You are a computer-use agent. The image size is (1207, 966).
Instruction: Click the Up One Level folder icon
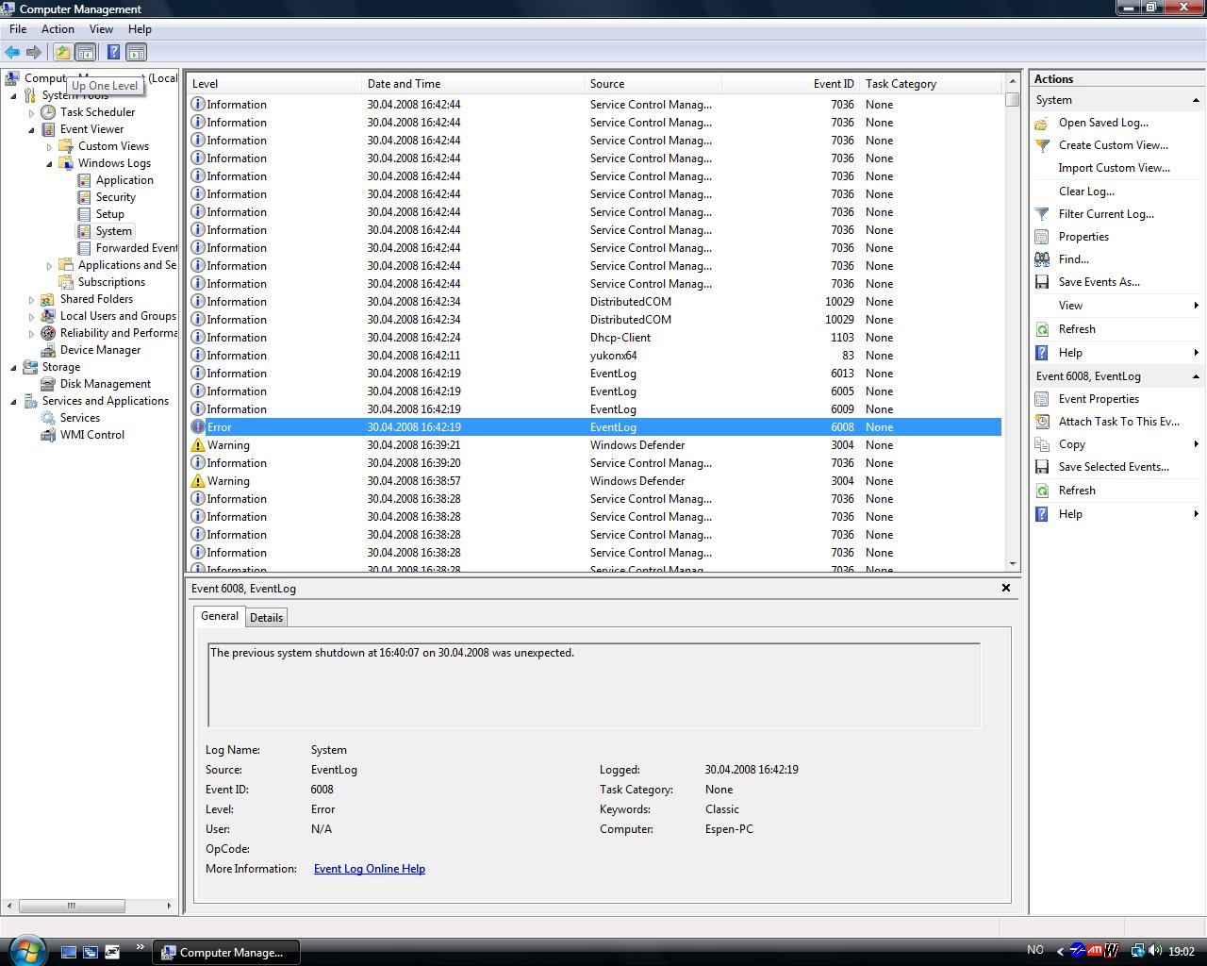click(62, 52)
